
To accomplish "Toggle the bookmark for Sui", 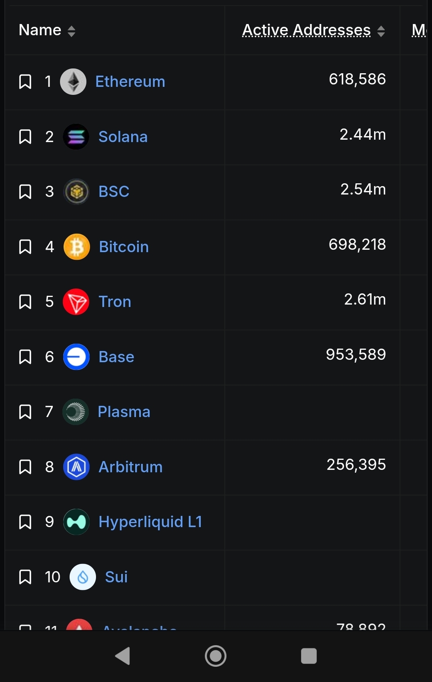I will 25,577.
